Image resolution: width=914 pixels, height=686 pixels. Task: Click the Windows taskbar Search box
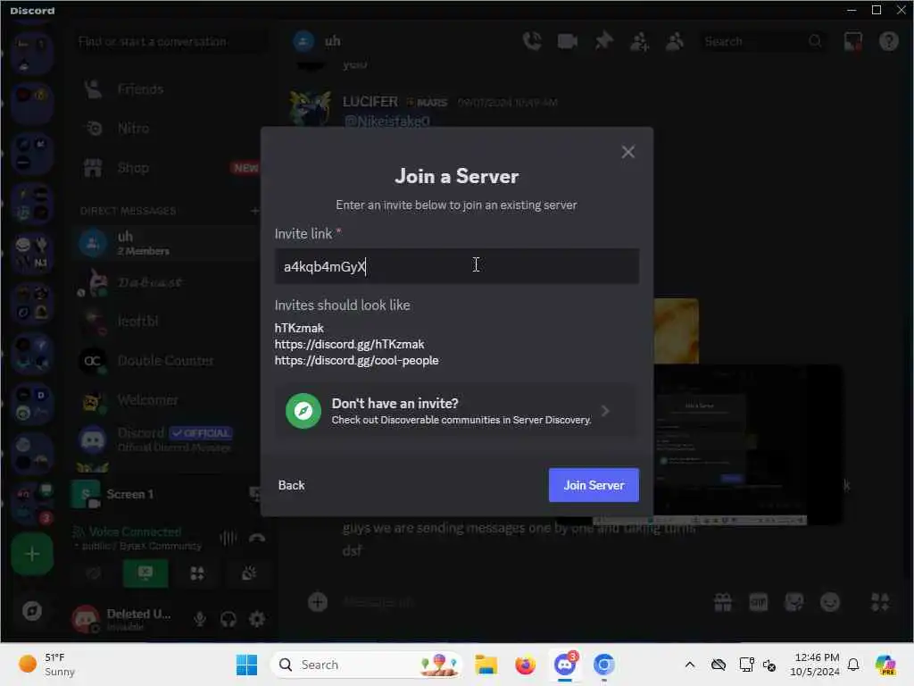point(367,665)
